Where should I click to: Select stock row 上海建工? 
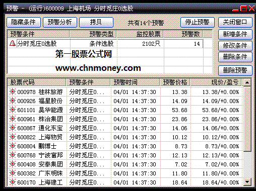(125, 182)
